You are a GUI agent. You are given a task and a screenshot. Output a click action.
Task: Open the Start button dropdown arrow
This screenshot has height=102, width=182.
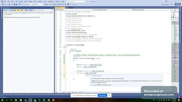[x=49, y=5]
